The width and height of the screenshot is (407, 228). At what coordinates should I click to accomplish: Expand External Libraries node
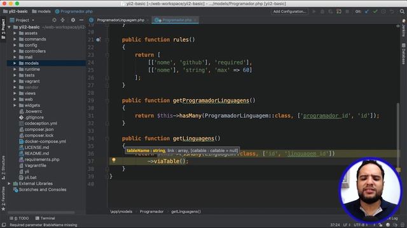click(x=9, y=184)
